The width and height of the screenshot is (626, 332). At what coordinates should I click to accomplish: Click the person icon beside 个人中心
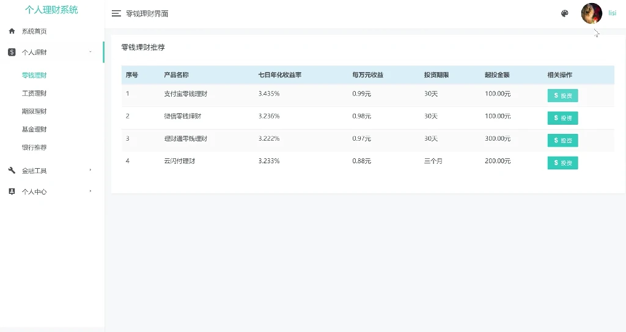coord(12,191)
